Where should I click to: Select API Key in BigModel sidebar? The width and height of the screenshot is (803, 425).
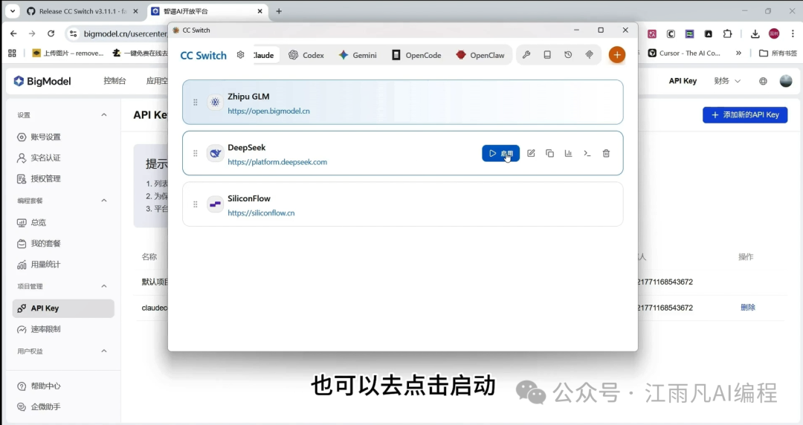point(63,308)
